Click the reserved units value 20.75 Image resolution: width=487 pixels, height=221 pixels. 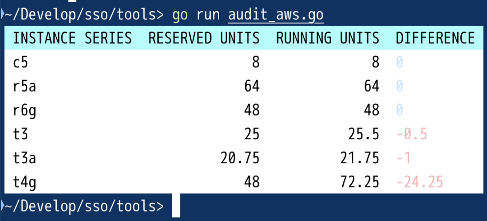[240, 158]
